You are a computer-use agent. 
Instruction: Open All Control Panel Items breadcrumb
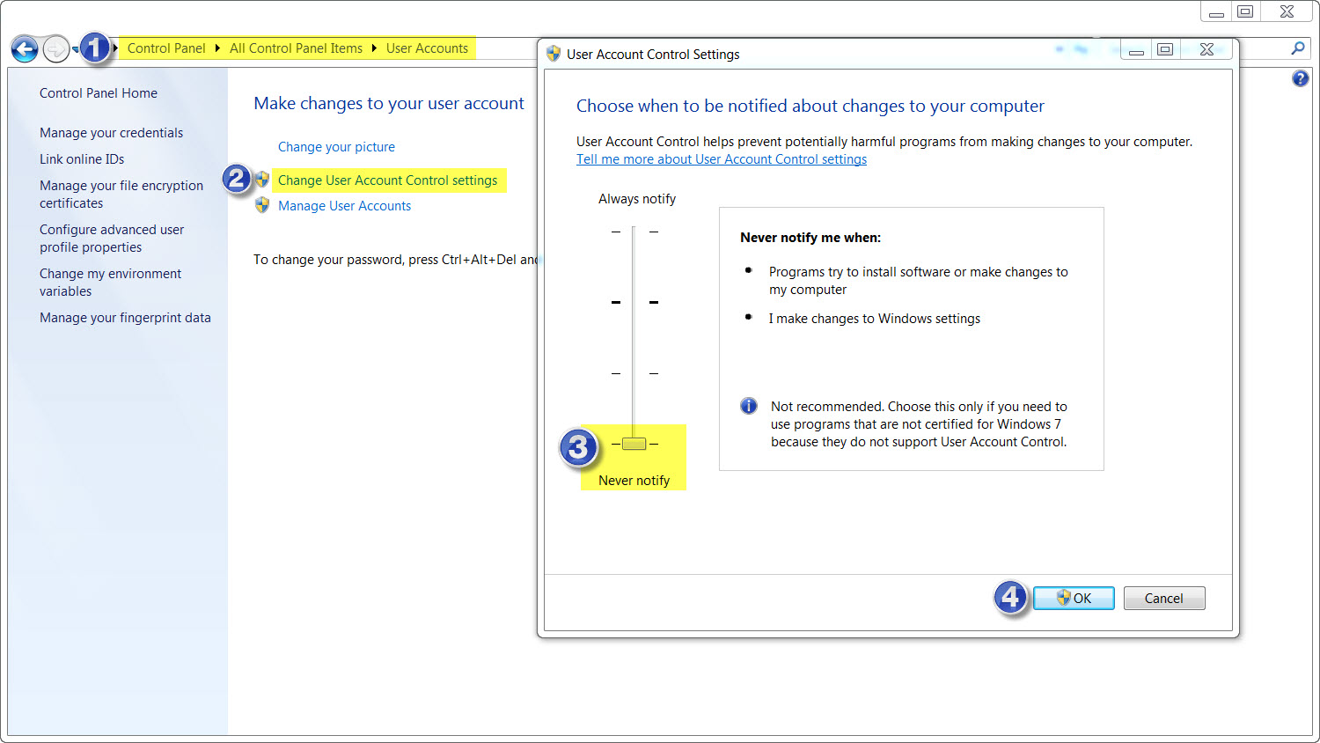click(296, 48)
